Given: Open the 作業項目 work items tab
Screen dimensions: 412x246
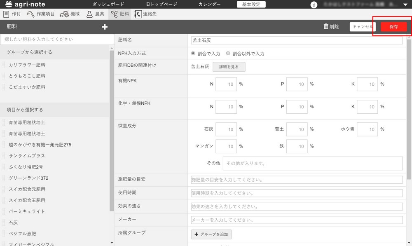Looking at the screenshot, I should pyautogui.click(x=41, y=14).
